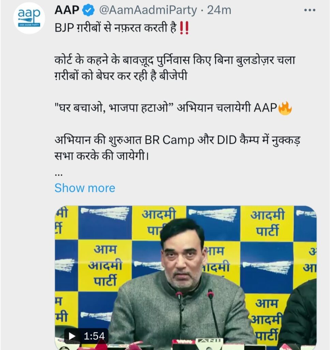The image size is (330, 350).
Task: Click the 1:54 video duration label
Action: 94,336
